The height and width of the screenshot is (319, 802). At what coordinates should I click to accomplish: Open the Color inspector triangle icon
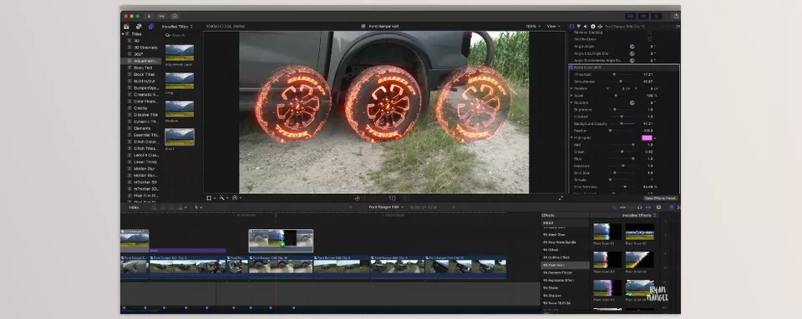(579, 26)
